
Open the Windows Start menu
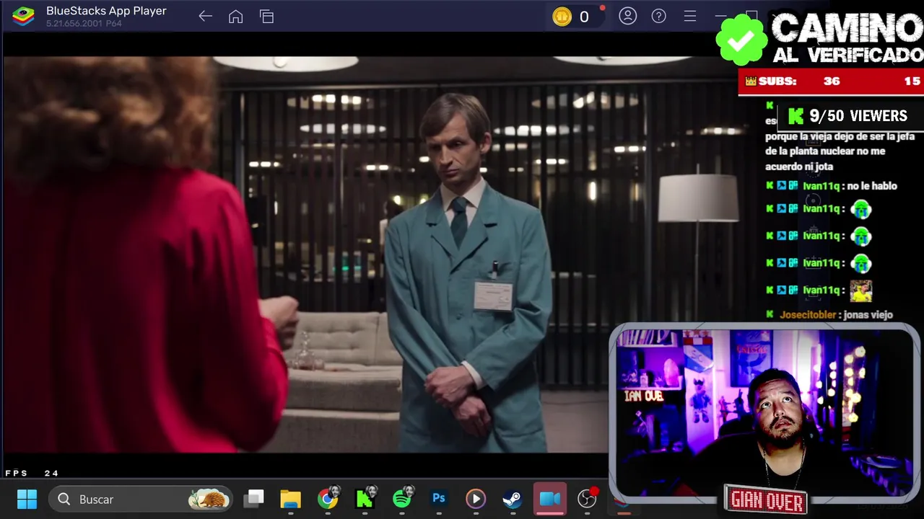(27, 499)
